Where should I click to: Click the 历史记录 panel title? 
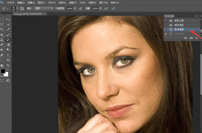169,16
